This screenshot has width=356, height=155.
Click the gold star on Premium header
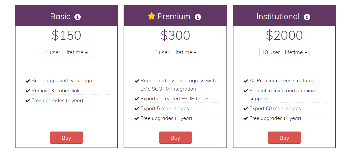[152, 16]
